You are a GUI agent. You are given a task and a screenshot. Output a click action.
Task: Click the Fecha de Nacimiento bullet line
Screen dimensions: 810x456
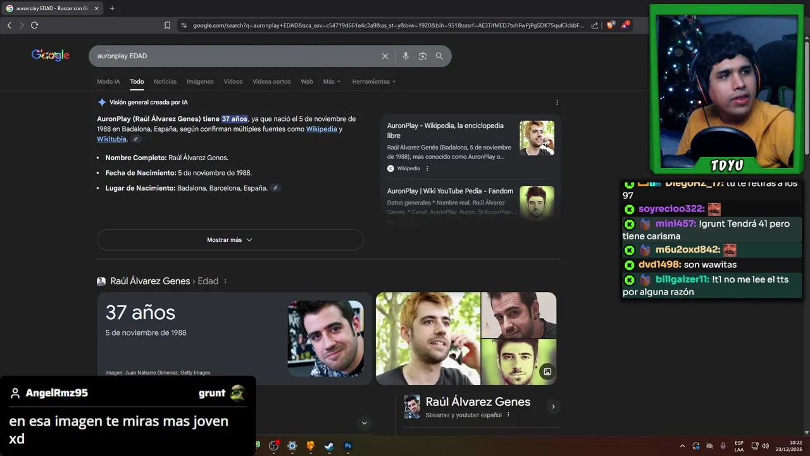pos(178,173)
